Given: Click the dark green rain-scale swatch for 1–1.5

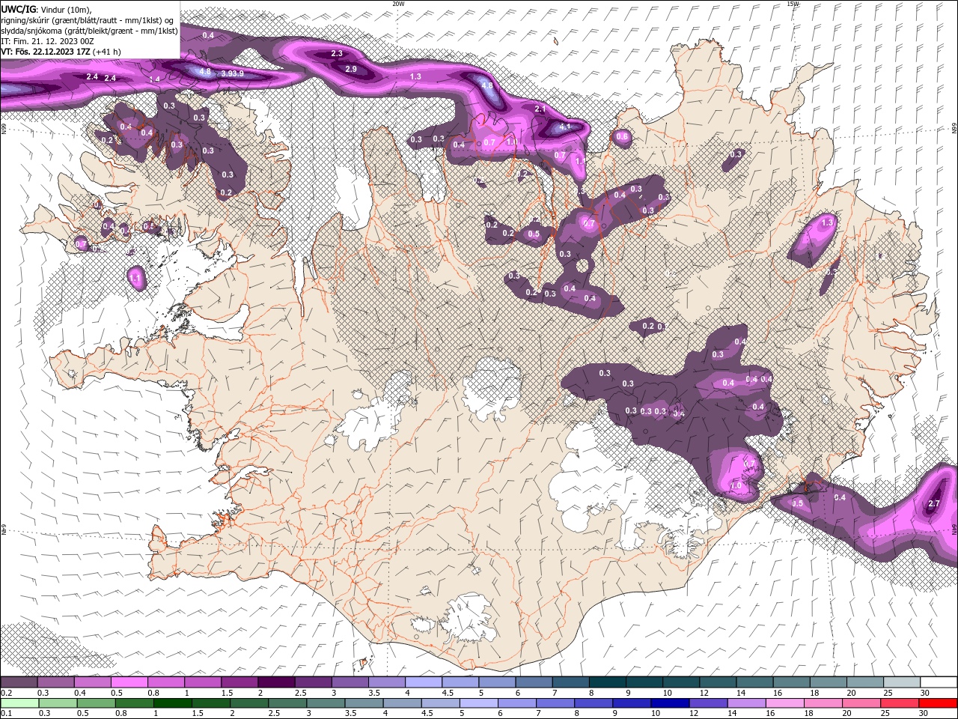Looking at the screenshot, I should (174, 703).
